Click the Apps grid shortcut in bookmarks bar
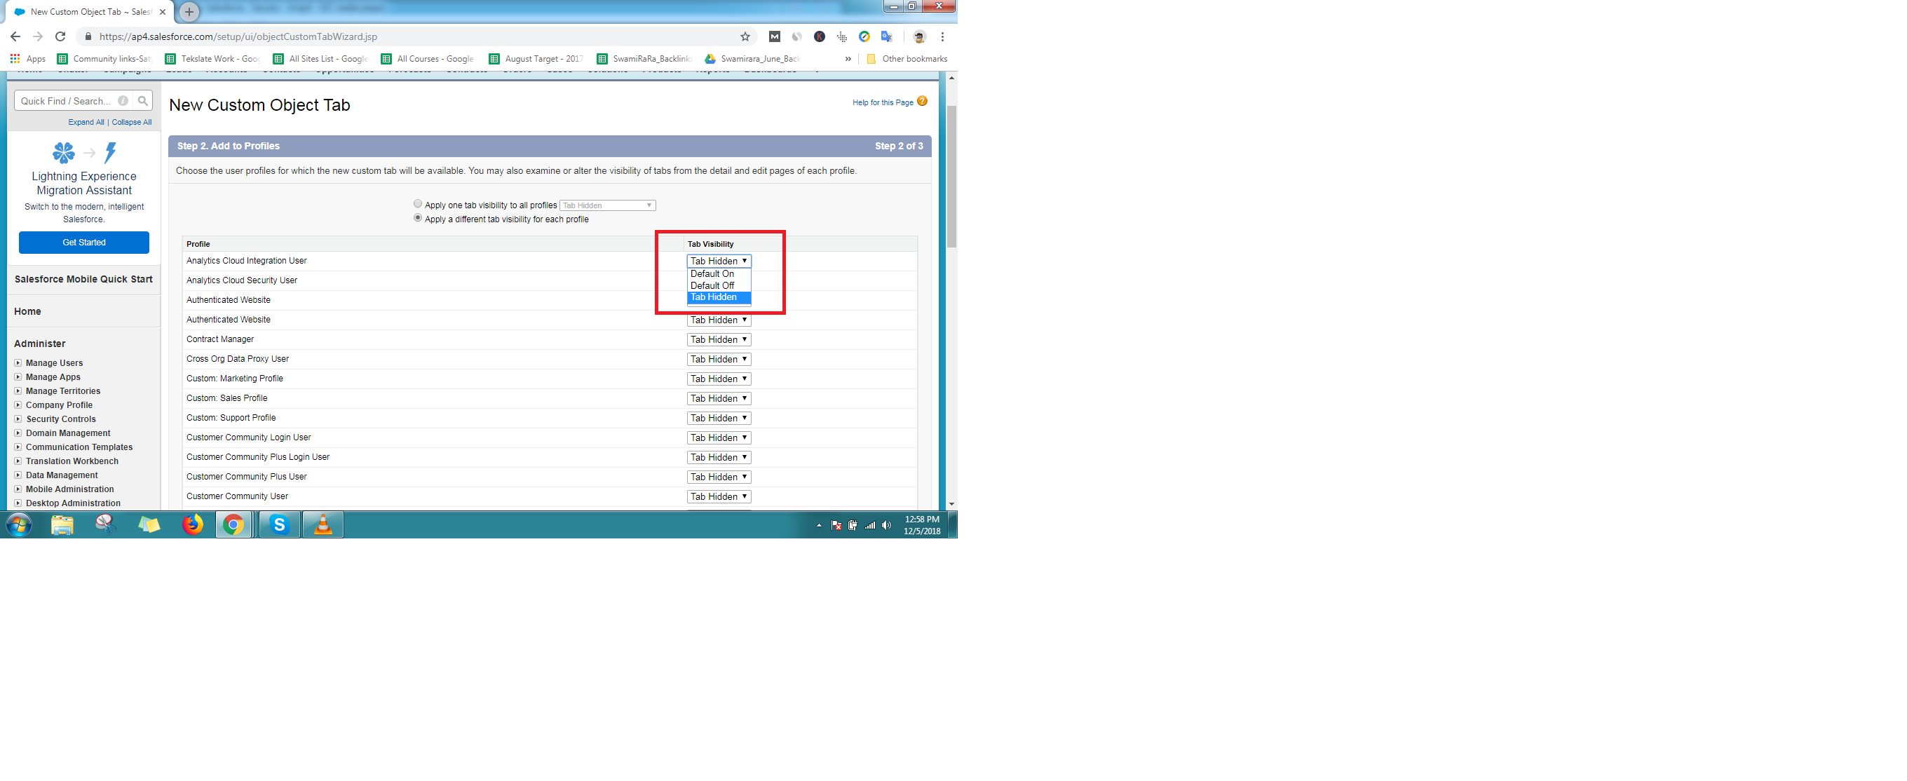This screenshot has height=781, width=1907. (x=27, y=58)
